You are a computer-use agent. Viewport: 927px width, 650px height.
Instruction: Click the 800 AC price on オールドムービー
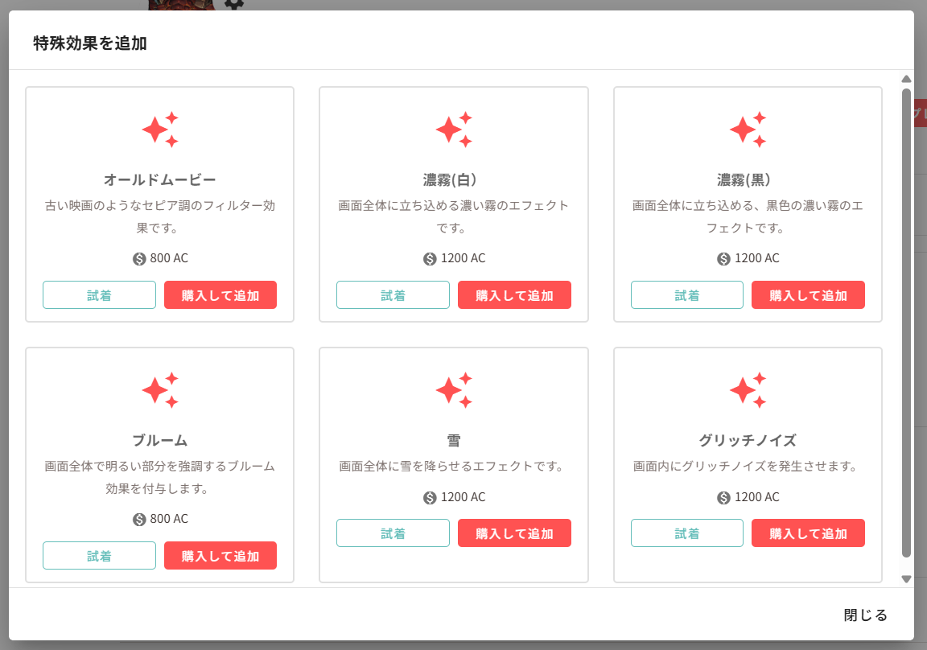(x=169, y=258)
